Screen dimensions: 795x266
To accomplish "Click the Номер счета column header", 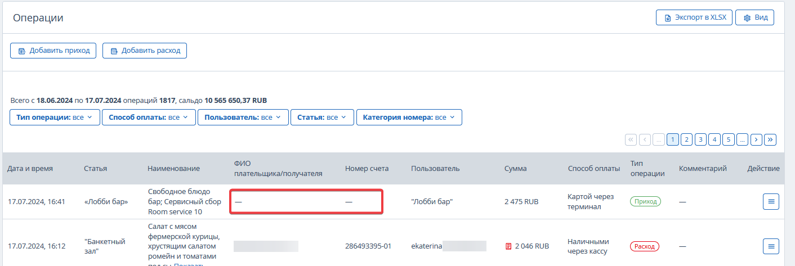I will coord(367,169).
